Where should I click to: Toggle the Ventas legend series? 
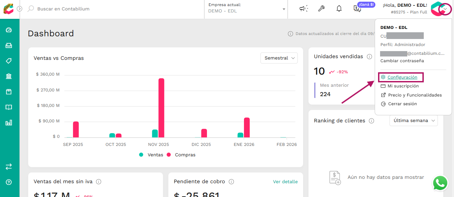pyautogui.click(x=151, y=155)
